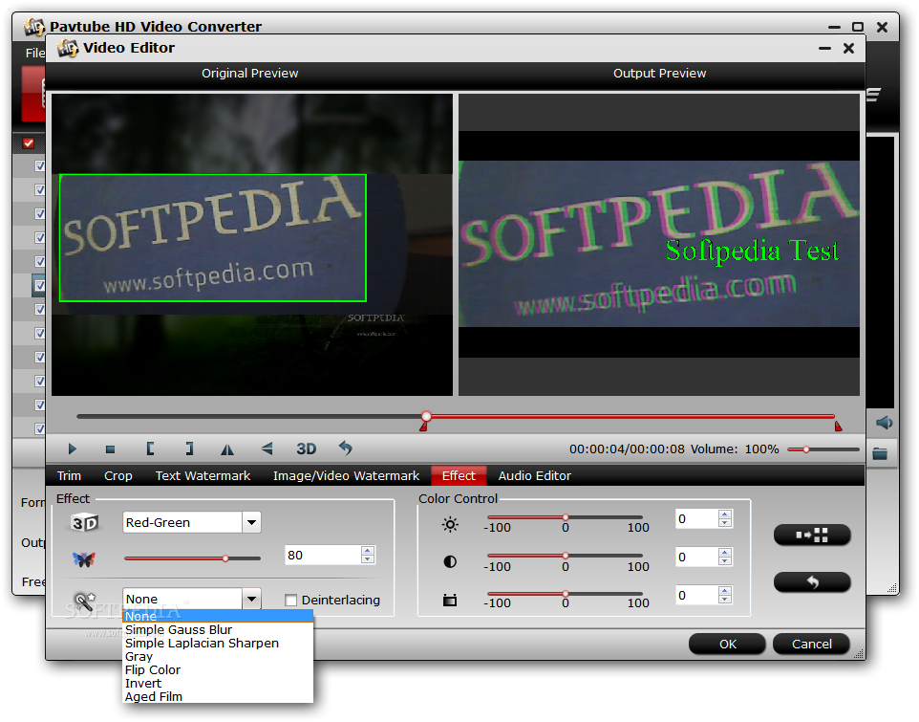Click the brightness sun icon
Screen dimensions: 919x722
(450, 524)
